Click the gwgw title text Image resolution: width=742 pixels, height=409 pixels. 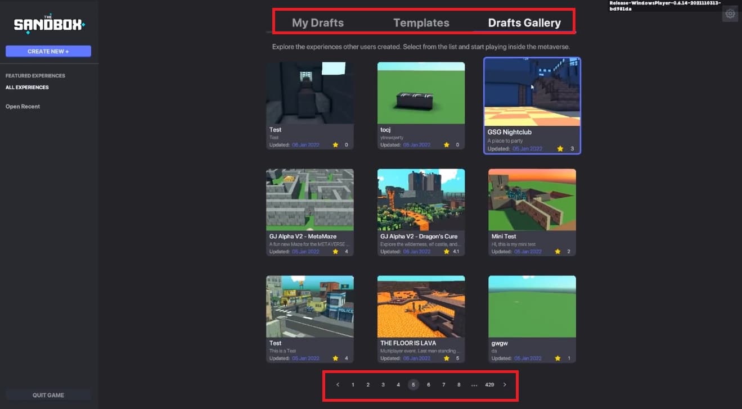(x=500, y=343)
